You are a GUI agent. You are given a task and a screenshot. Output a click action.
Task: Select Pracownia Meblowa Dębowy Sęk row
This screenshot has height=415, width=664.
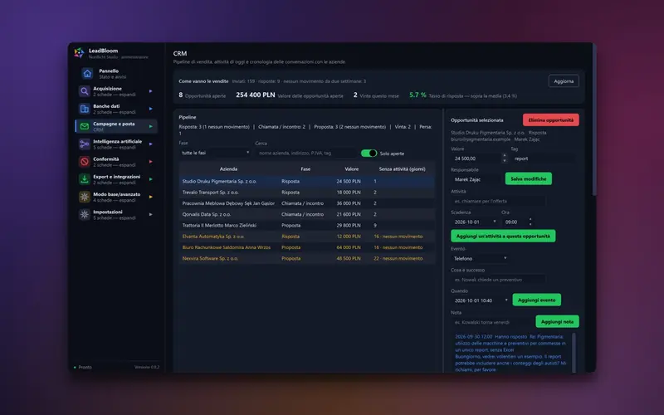point(306,203)
